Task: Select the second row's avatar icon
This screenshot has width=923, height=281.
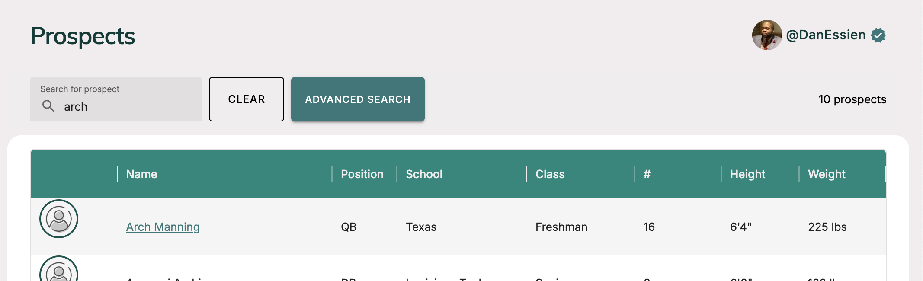Action: pyautogui.click(x=59, y=270)
